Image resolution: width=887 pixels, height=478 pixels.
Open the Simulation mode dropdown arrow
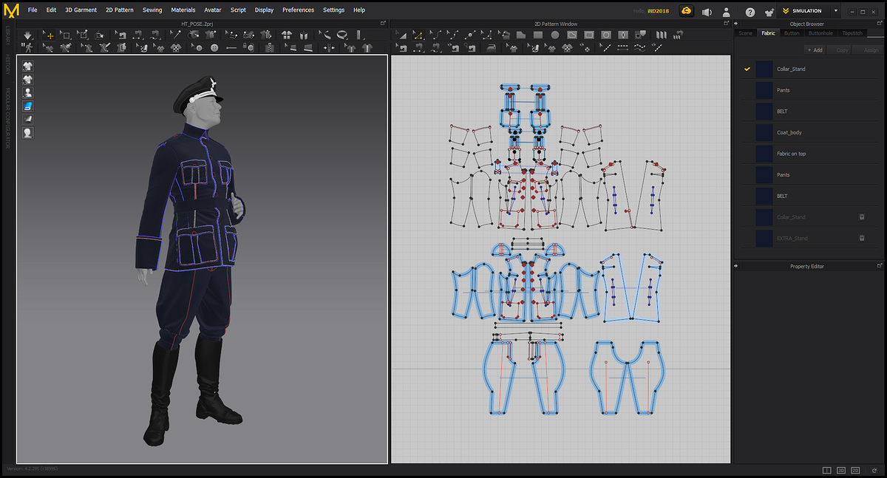coord(836,11)
